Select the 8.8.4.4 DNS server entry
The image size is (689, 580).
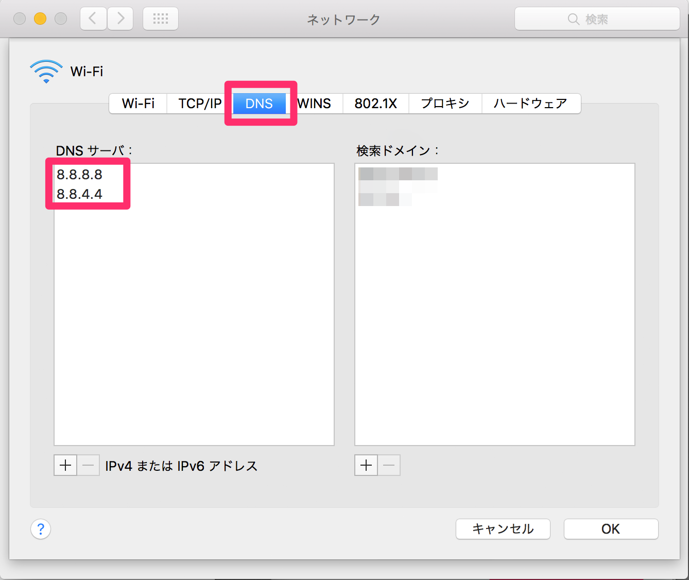click(x=80, y=194)
